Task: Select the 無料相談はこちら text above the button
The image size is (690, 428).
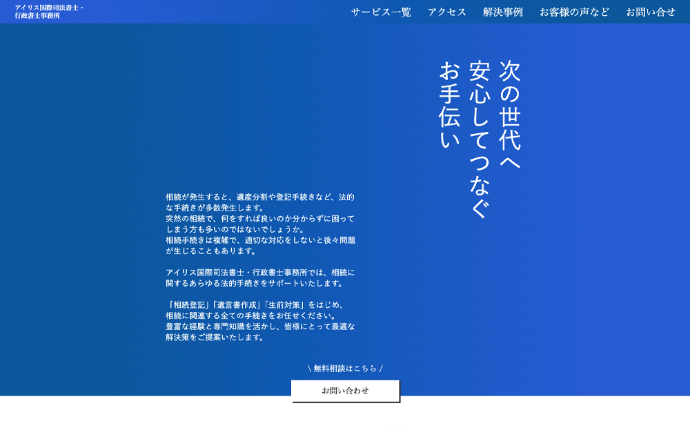Action: pyautogui.click(x=345, y=368)
